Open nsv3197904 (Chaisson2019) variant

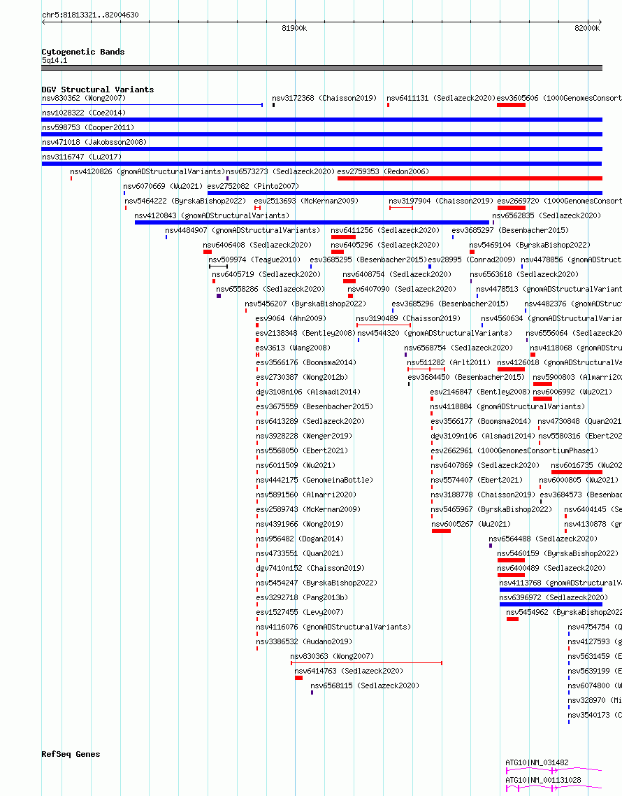[400, 208]
